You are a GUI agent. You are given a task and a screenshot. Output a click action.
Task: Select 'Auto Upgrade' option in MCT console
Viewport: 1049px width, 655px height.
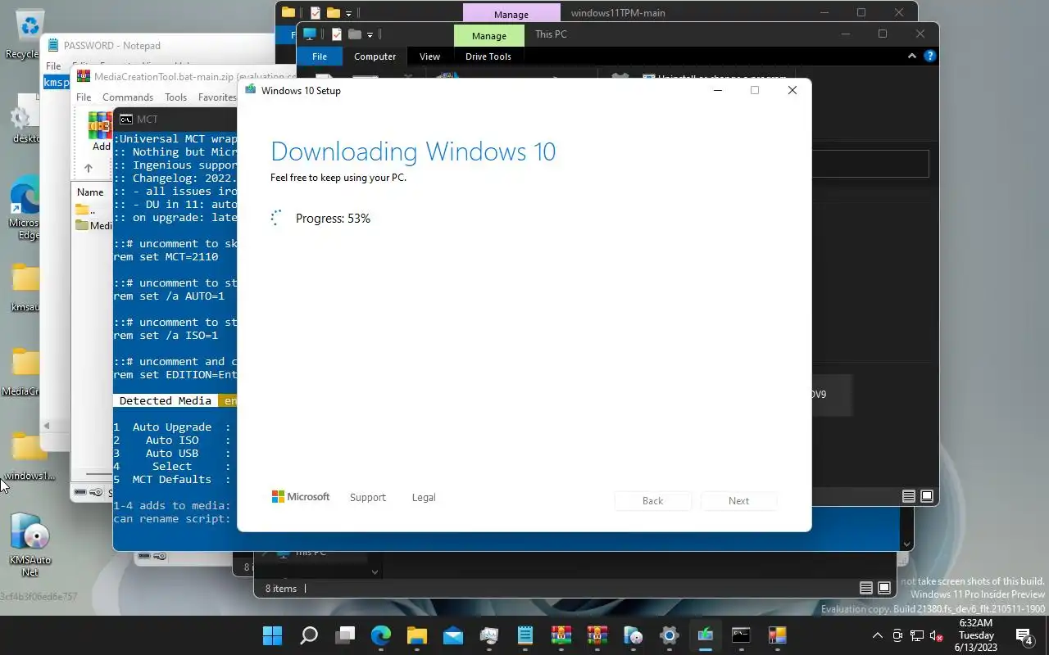point(172,427)
